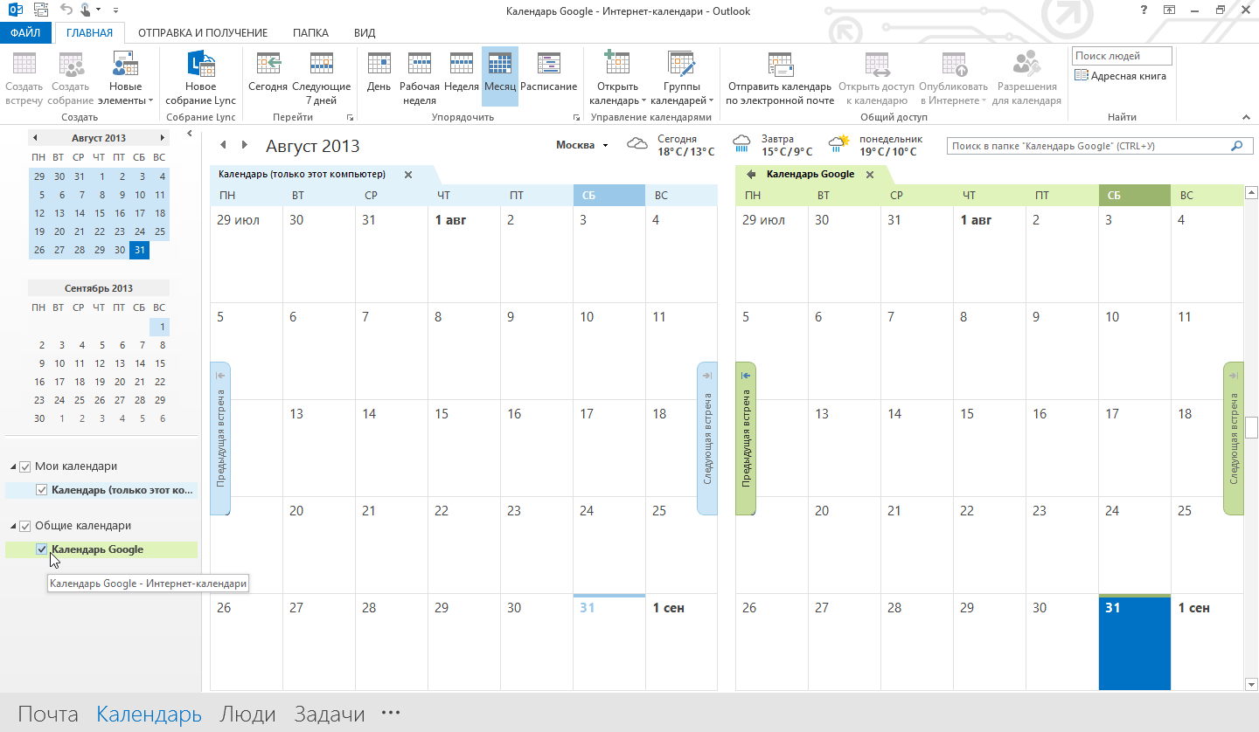Click Calendar permissions (Разрешения для календаря)
Viewport: 1259px width, 732px height.
[1029, 78]
